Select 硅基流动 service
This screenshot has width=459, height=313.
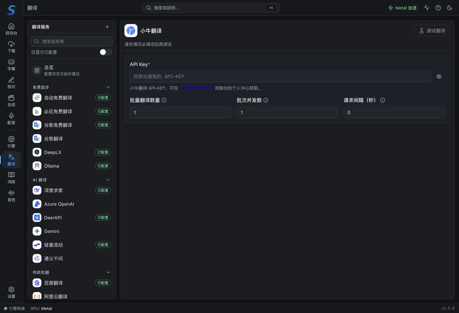(x=72, y=245)
